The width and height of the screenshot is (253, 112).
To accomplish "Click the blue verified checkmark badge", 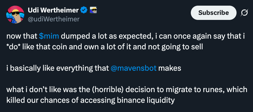I will click(x=84, y=10).
